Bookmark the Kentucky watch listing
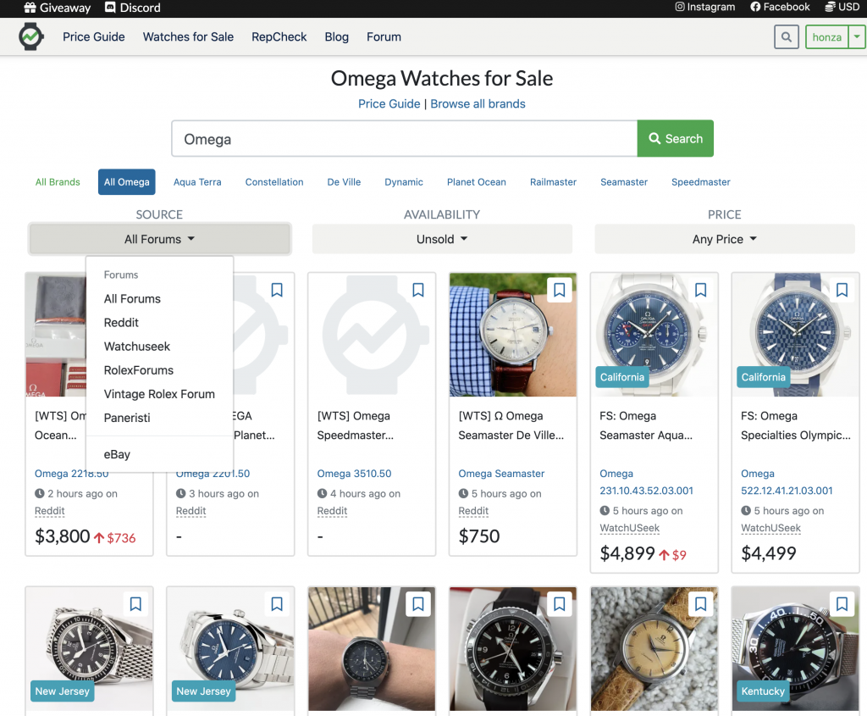Screen dimensions: 867x716 coord(842,603)
